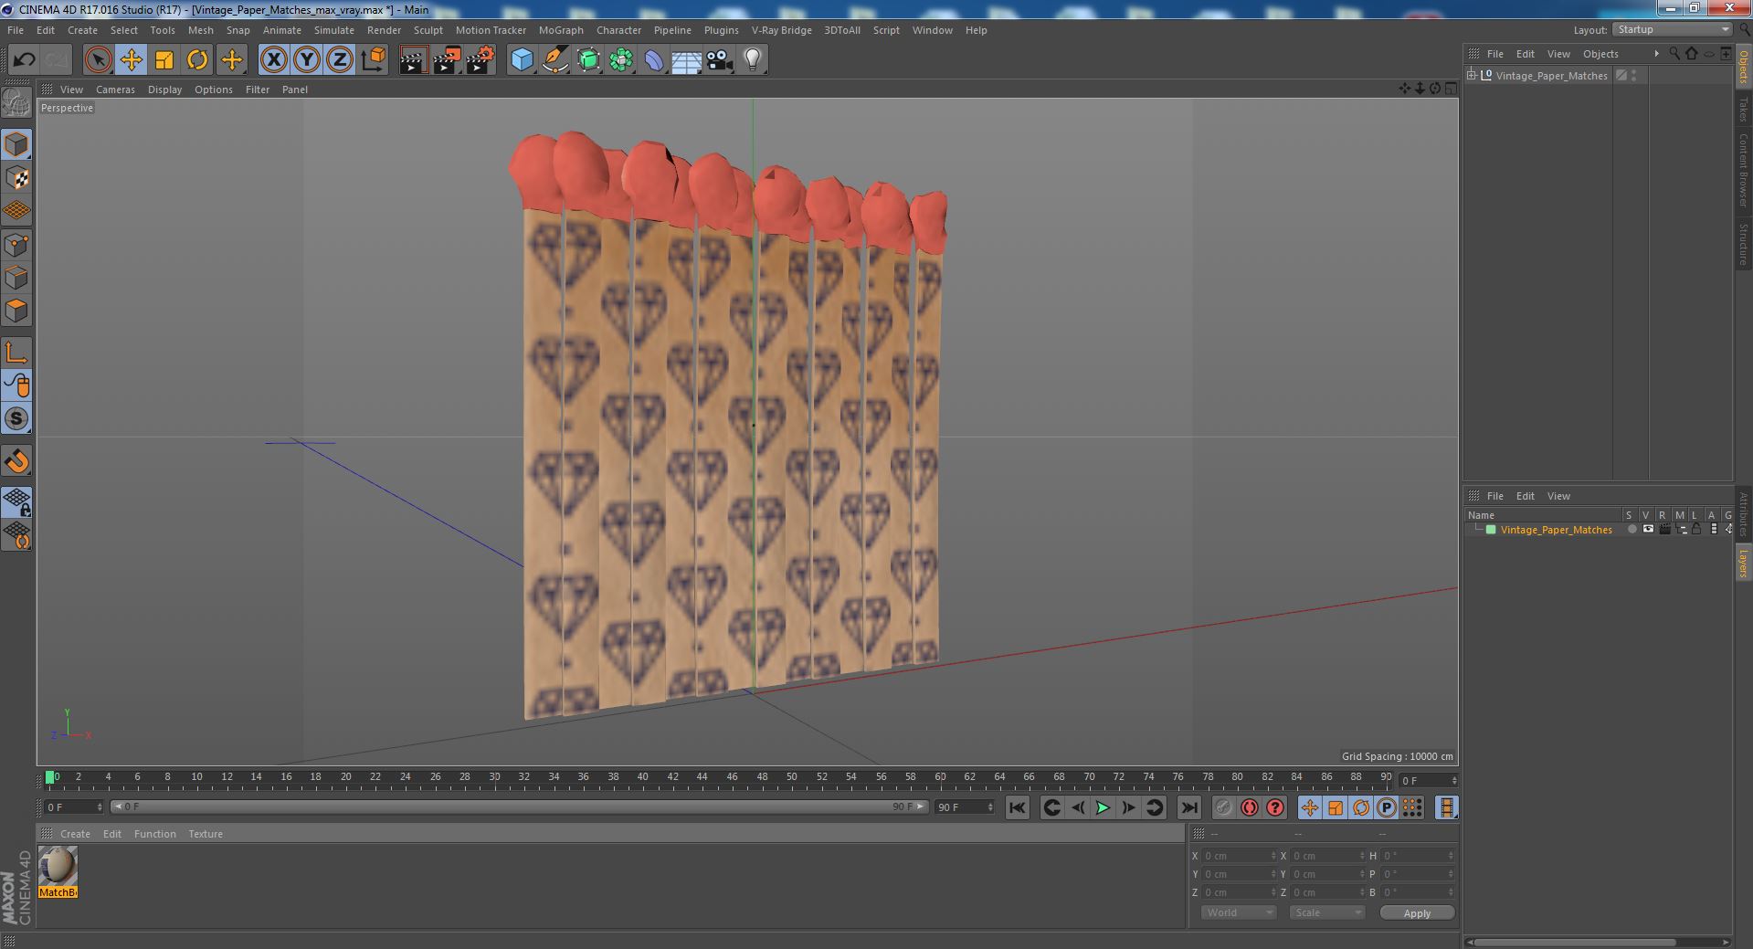Click the Enable Axis icon
The height and width of the screenshot is (949, 1753).
[16, 353]
